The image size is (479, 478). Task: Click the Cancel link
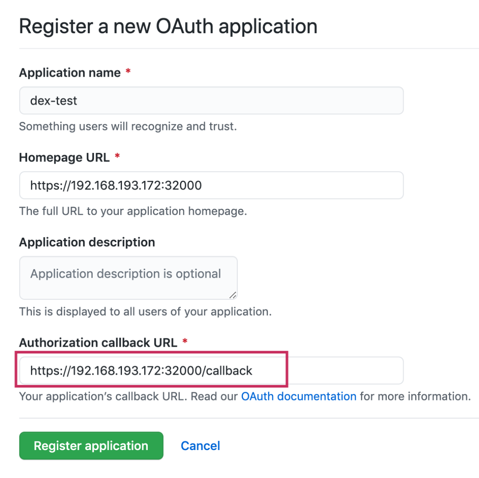click(x=200, y=446)
